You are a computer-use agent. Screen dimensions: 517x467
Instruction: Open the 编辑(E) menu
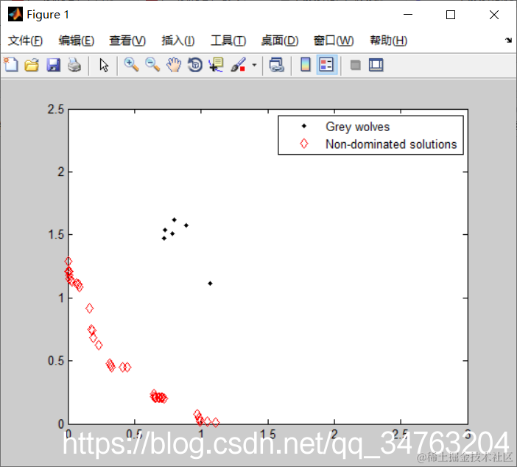pyautogui.click(x=76, y=41)
